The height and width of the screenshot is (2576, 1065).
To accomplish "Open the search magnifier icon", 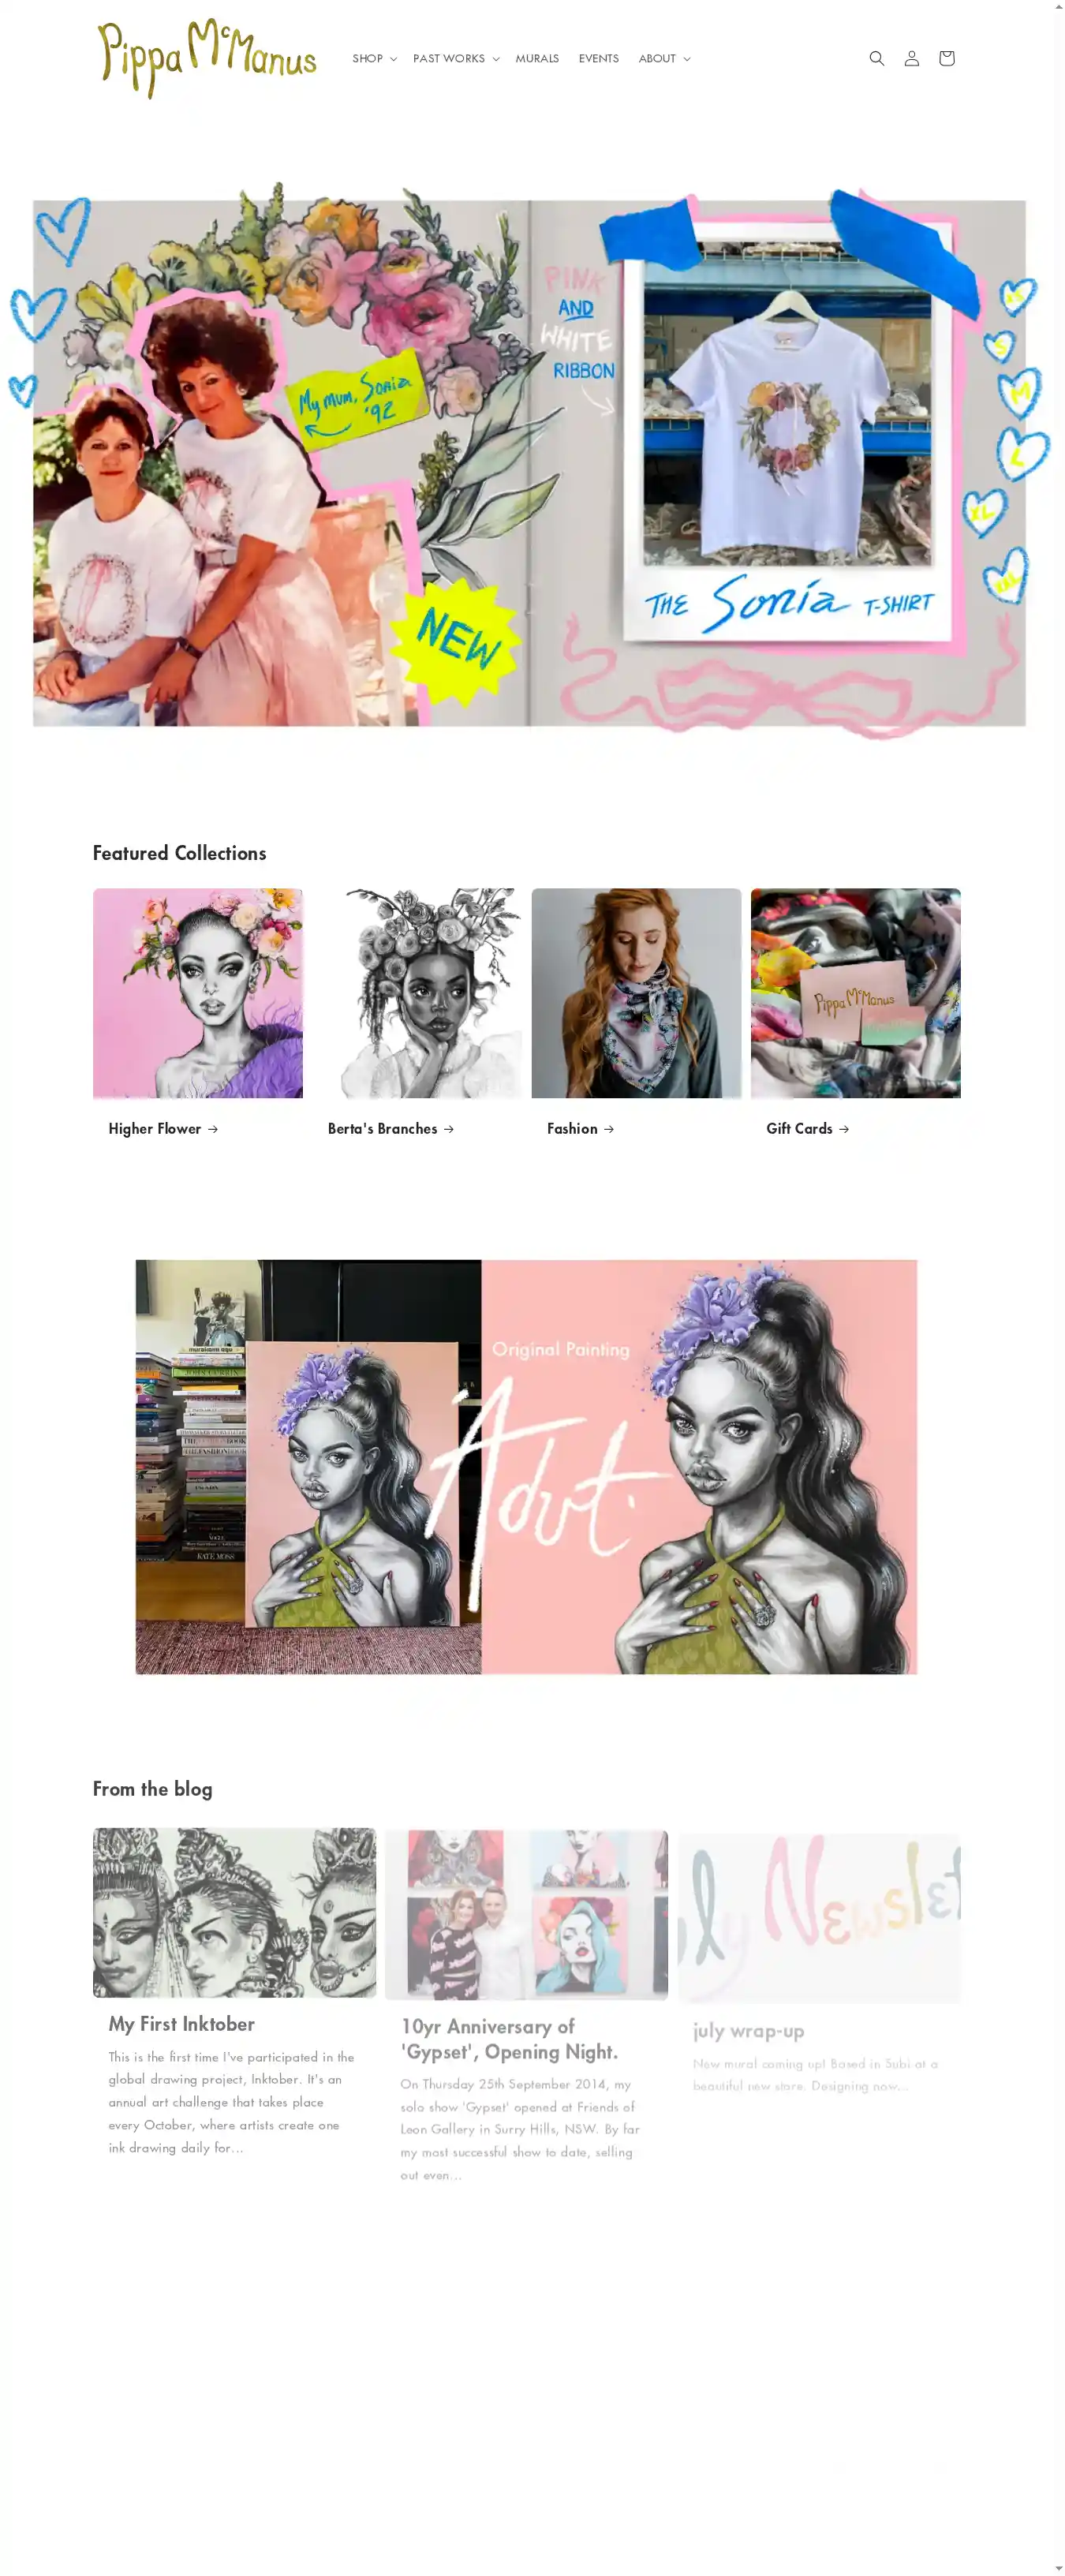I will tap(876, 58).
